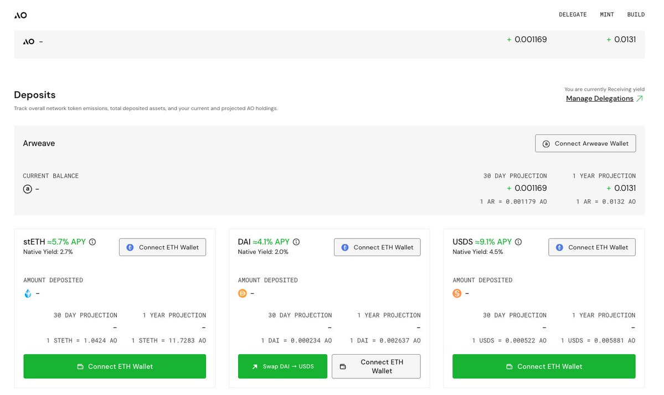Click the Arweave icon in connect wallet button
The height and width of the screenshot is (395, 664).
(x=546, y=144)
